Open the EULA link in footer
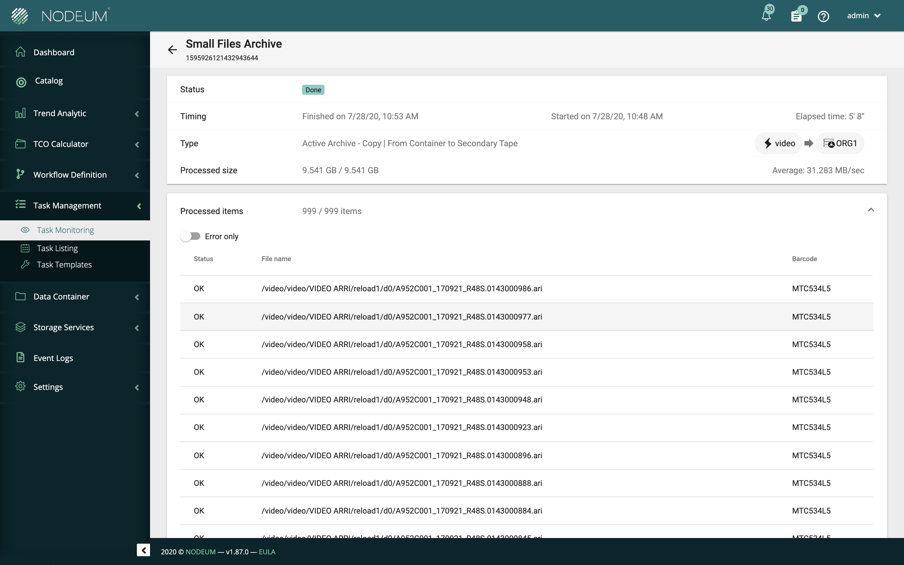Viewport: 904px width, 565px height. [267, 552]
